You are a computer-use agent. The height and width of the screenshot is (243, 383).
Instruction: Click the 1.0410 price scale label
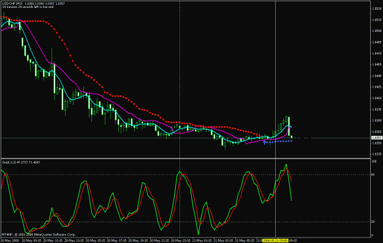pos(377,98)
